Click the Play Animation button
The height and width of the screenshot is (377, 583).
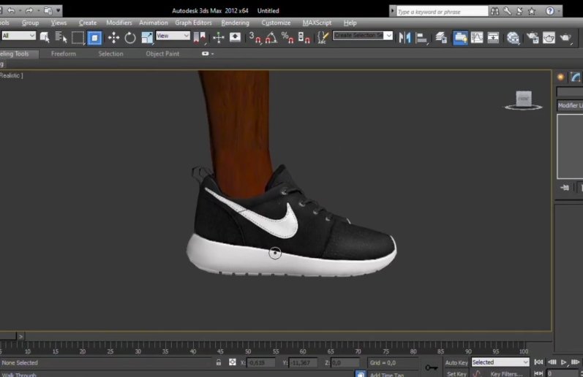tap(564, 362)
